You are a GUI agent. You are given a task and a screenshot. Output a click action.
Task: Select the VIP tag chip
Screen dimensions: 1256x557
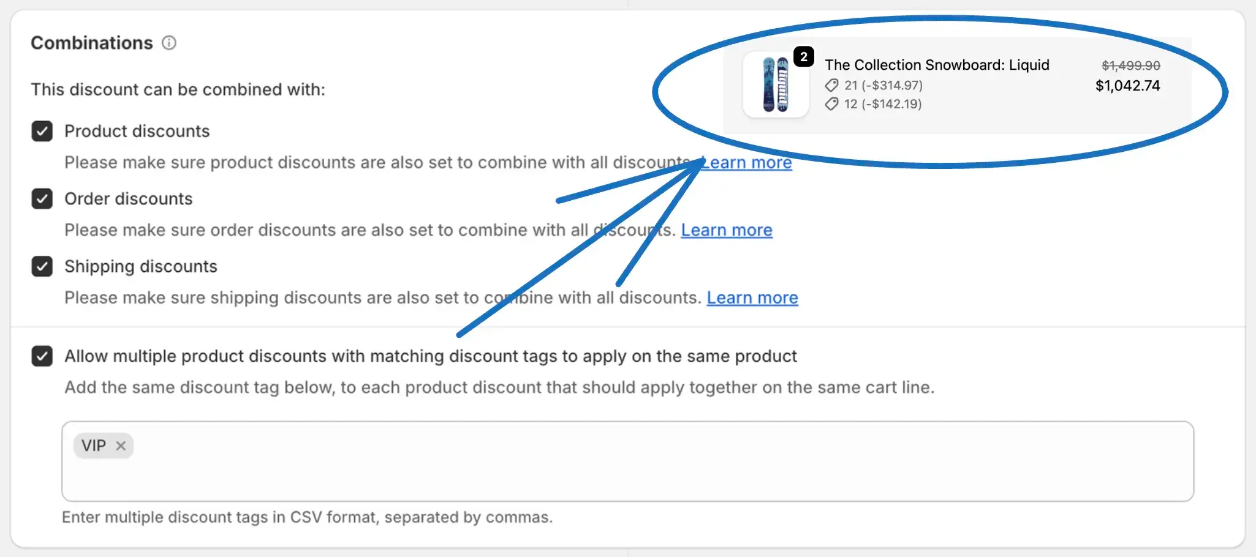94,446
